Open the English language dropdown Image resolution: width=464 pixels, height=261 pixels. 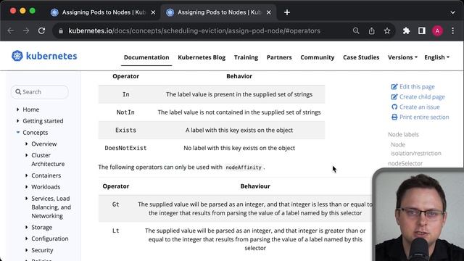tap(436, 57)
